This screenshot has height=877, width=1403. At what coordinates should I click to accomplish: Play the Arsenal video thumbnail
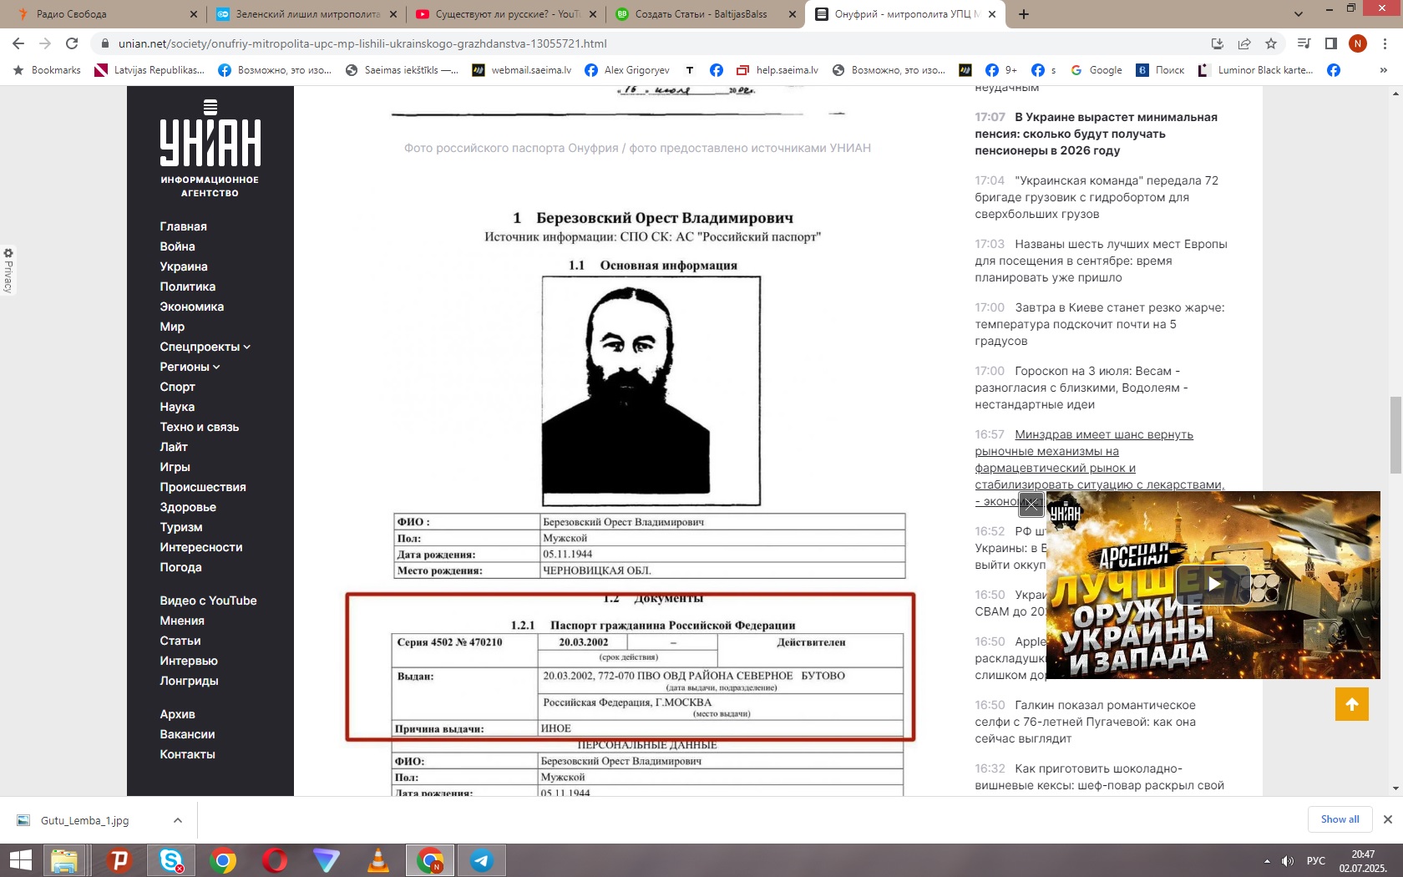click(1213, 585)
